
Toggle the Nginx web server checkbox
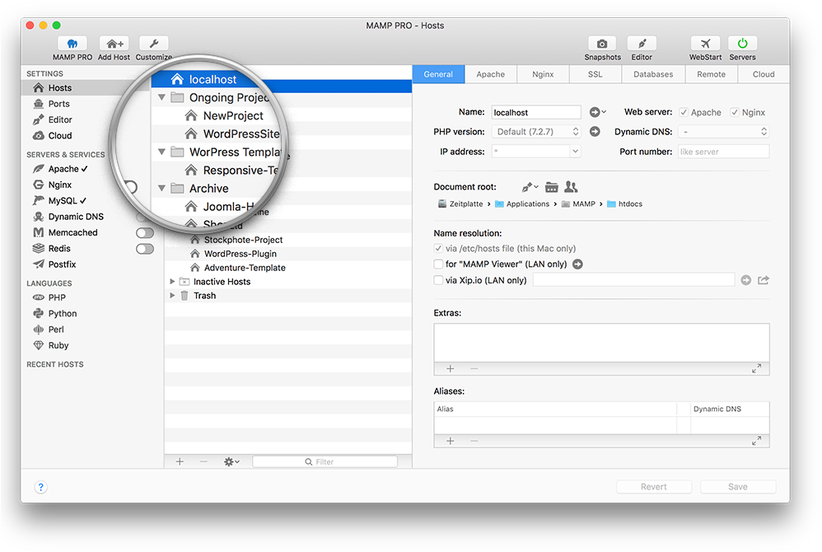(735, 112)
